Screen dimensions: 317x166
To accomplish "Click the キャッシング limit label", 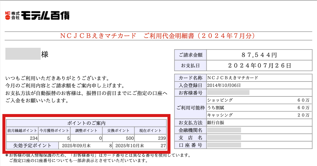I will [220, 115].
